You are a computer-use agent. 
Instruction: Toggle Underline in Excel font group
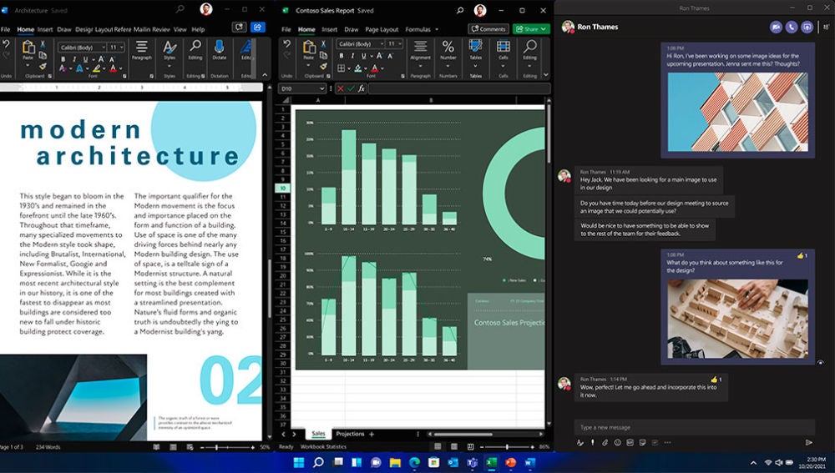tap(364, 56)
